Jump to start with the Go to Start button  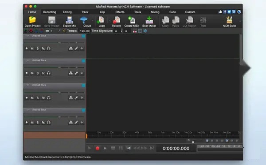(x=129, y=148)
